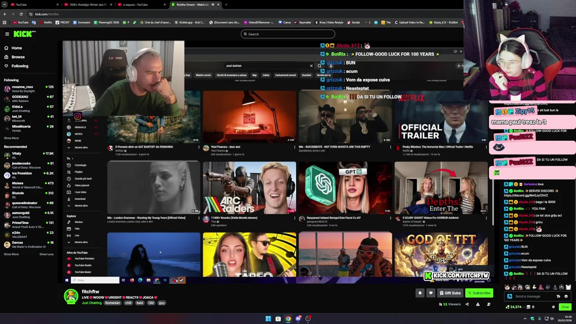Open roxanne_roxx followed channel
This screenshot has width=576, height=324.
(x=29, y=89)
